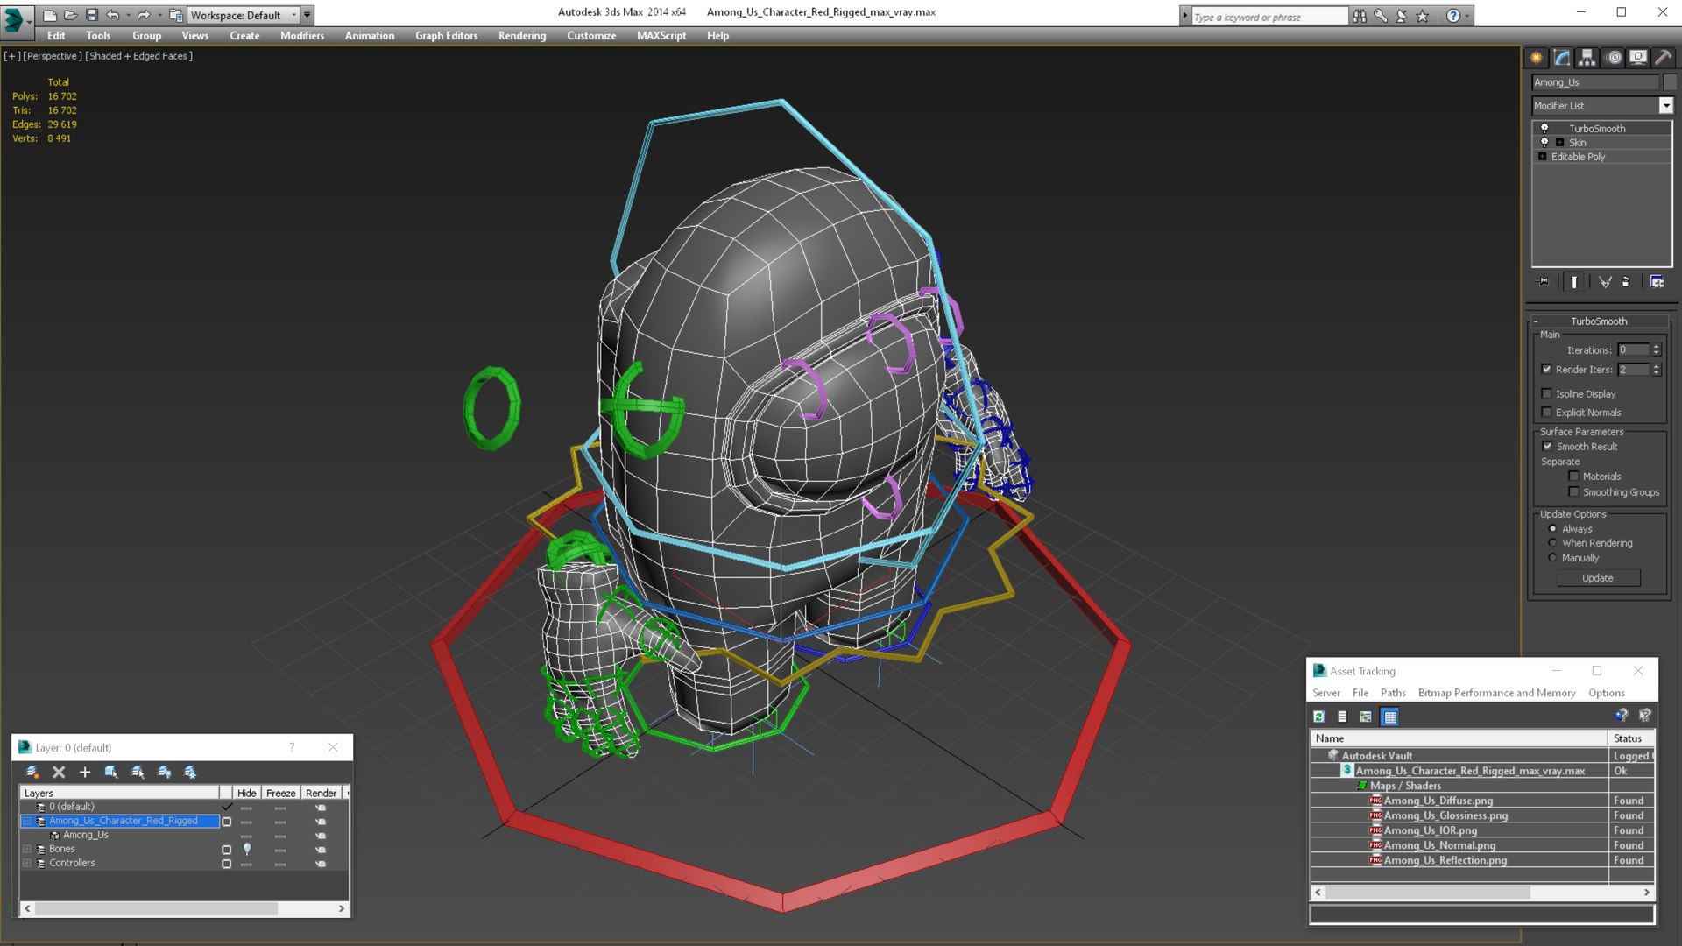The height and width of the screenshot is (946, 1682).
Task: Click Table View icon in Asset Tracking
Action: click(x=1389, y=717)
